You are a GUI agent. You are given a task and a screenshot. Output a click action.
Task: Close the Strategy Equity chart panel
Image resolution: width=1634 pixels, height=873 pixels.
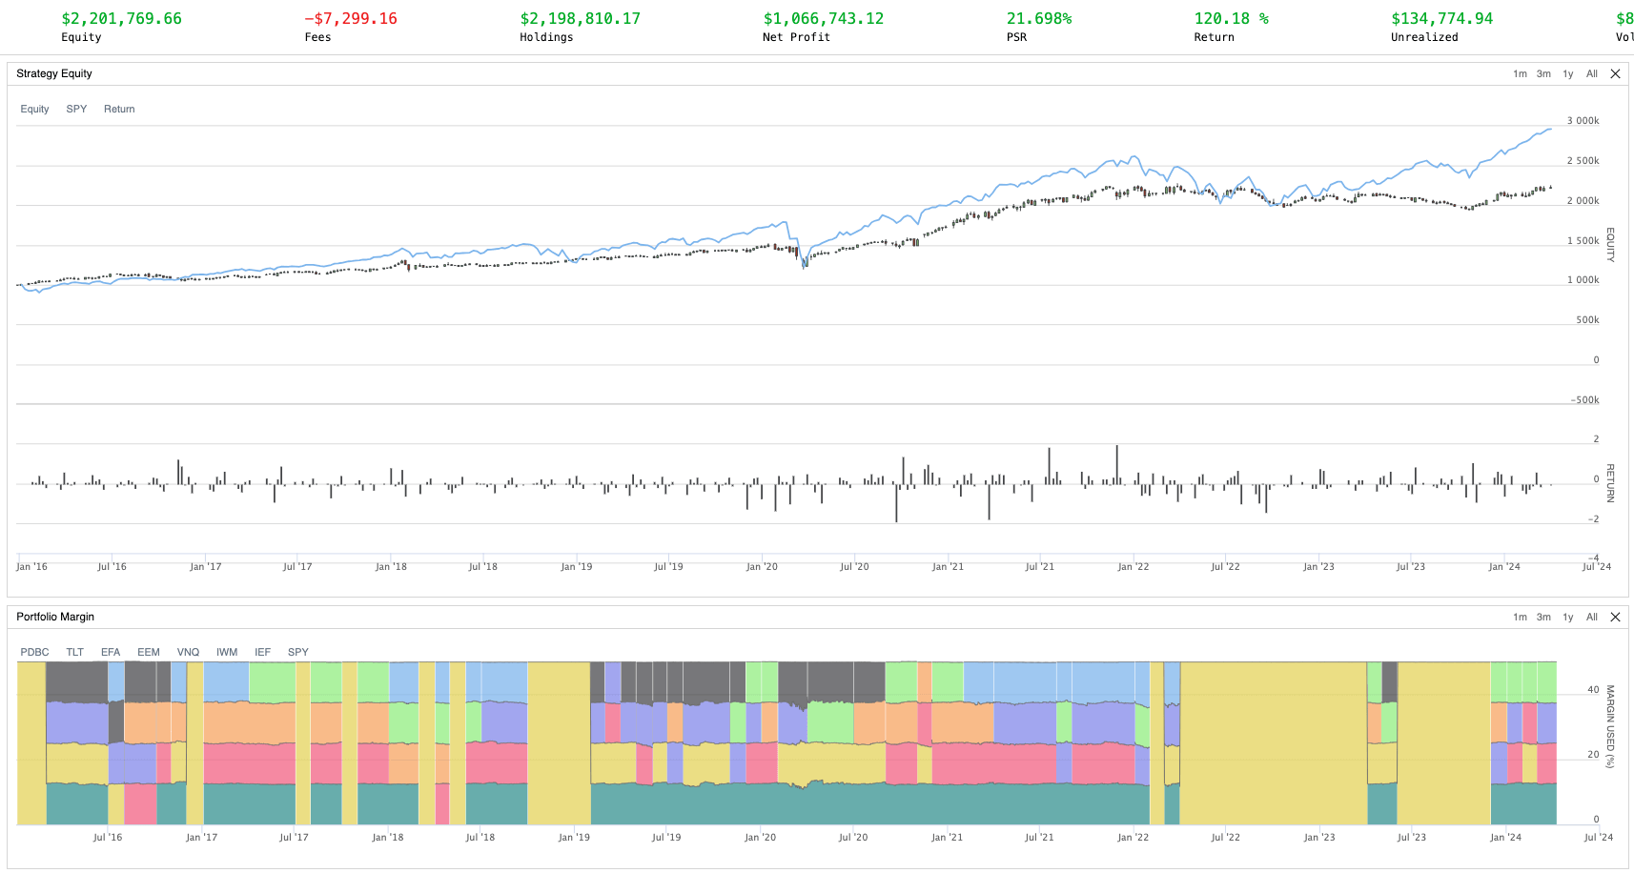click(x=1615, y=74)
